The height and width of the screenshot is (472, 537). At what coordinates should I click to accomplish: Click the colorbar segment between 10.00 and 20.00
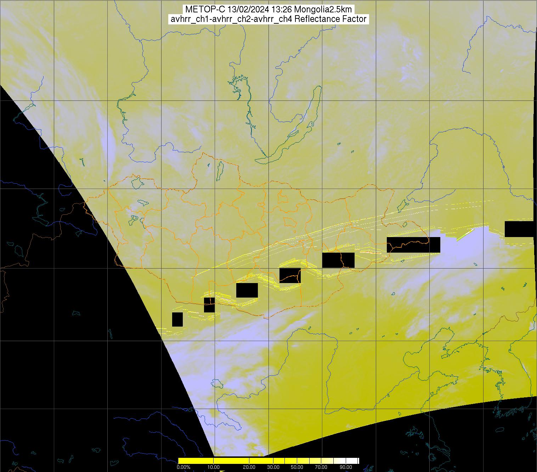[231, 461]
